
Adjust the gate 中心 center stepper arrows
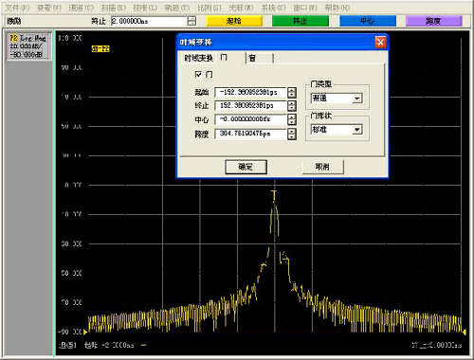tap(292, 119)
